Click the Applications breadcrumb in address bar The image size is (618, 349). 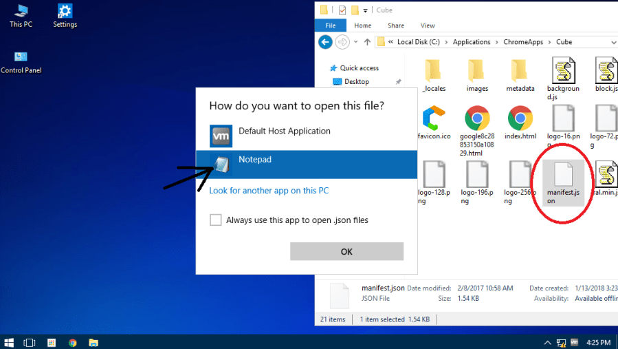click(472, 42)
